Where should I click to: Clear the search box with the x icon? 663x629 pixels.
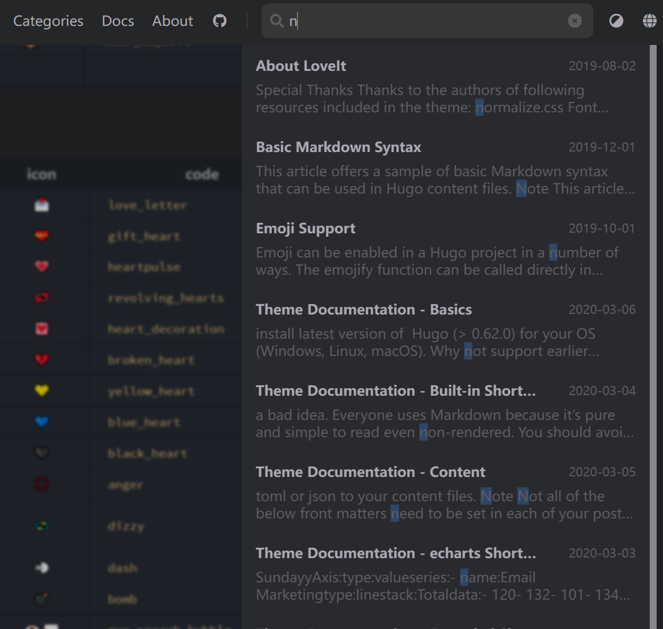[x=575, y=21]
